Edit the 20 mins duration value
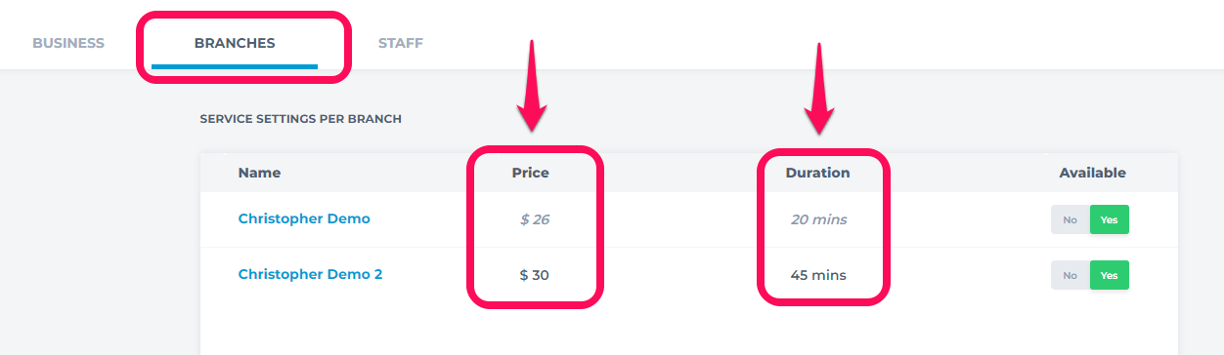Screen dimensions: 1224x355 click(819, 219)
